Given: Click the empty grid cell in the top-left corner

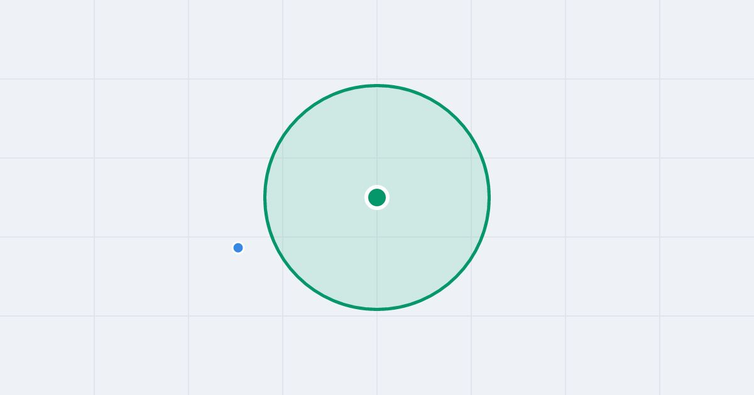Looking at the screenshot, I should coord(47,39).
